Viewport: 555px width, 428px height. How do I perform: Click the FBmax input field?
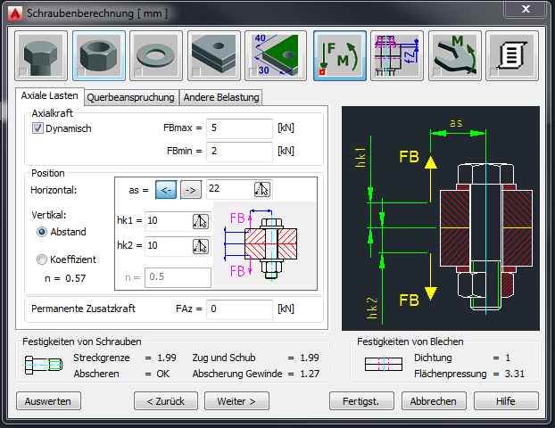[x=240, y=128]
